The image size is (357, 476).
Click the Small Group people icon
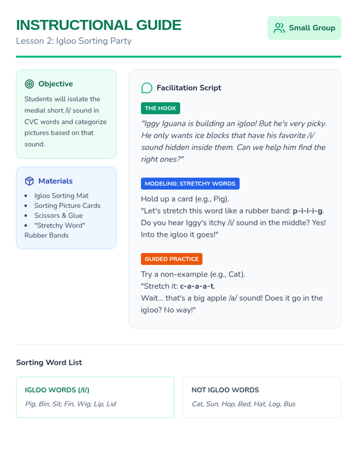click(279, 28)
